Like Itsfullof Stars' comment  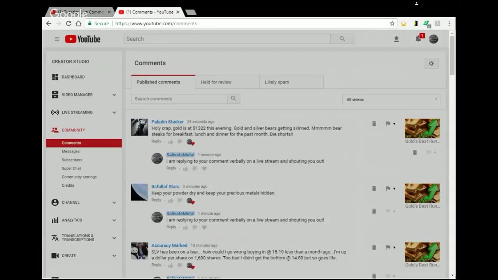click(170, 201)
